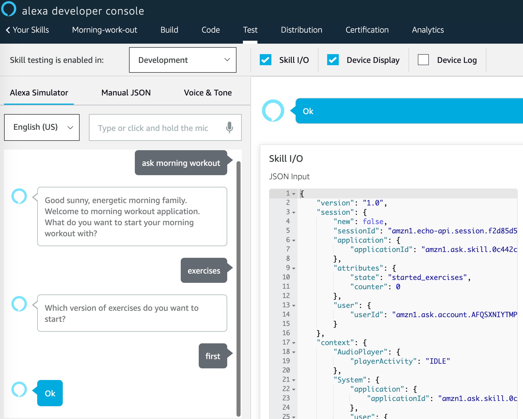Go to the Distribution tab
523x419 pixels.
302,30
